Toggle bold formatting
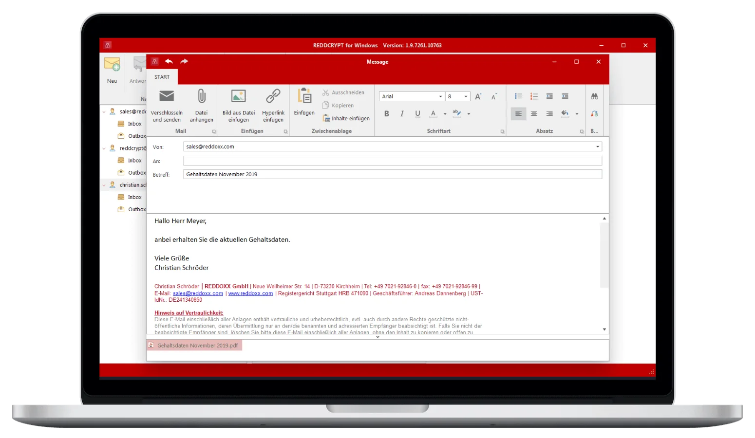 coord(386,114)
